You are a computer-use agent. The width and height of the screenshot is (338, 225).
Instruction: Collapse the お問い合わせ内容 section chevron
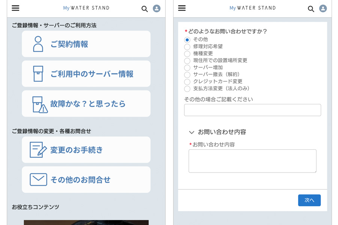pyautogui.click(x=192, y=132)
